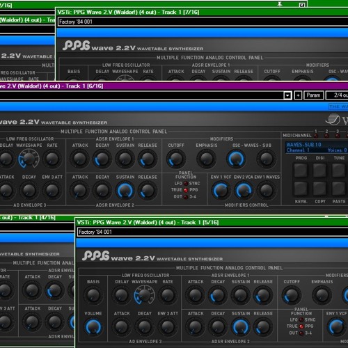Image resolution: width=348 pixels, height=348 pixels.
Task: Adjust ADSR Envelope 2 Attack knob, 6/16 window
Action: coord(79,191)
